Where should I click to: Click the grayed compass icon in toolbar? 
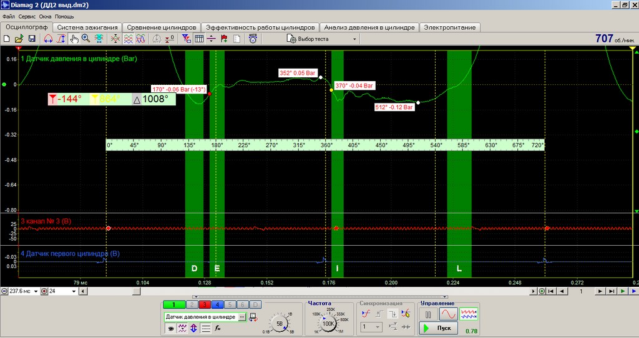click(x=157, y=39)
